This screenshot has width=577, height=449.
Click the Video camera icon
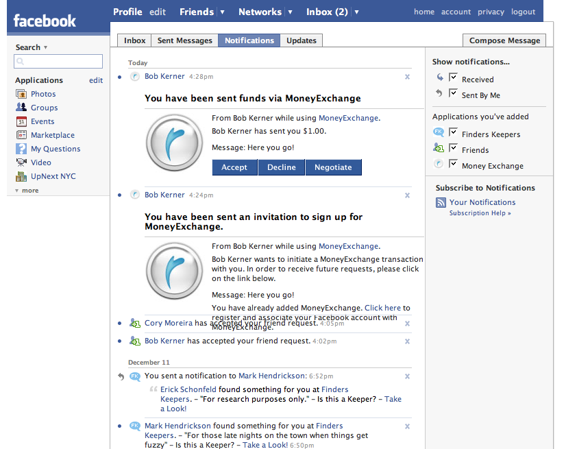click(21, 162)
